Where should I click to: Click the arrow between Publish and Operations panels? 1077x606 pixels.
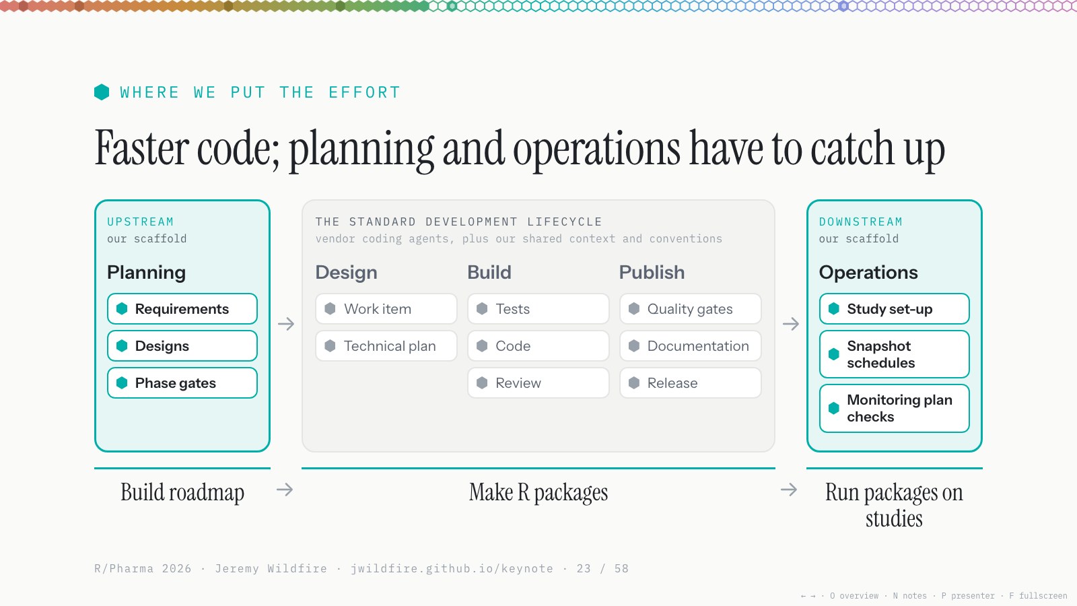tap(791, 324)
